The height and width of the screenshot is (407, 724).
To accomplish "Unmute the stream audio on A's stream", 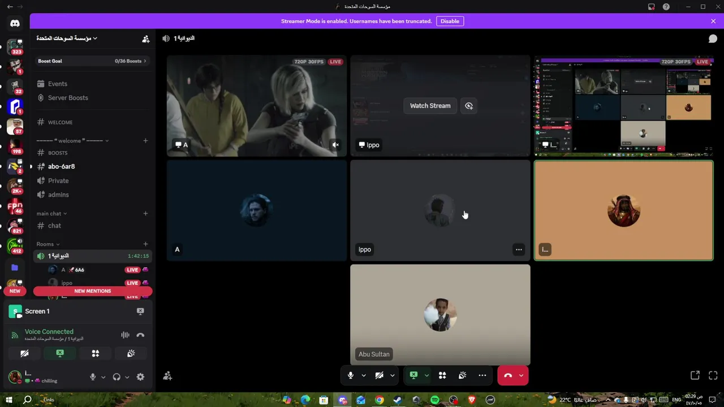I will coord(335,145).
